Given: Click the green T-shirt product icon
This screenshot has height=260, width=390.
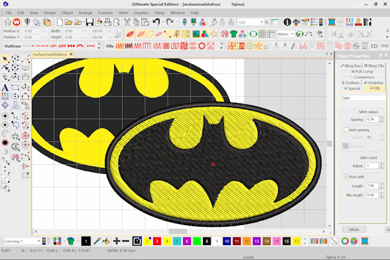Looking at the screenshot, I should pos(233,34).
